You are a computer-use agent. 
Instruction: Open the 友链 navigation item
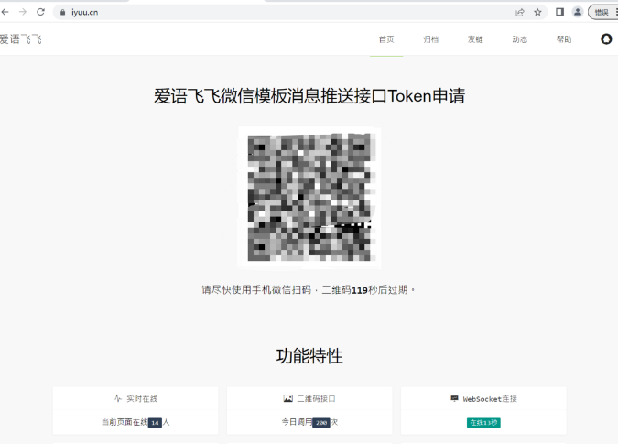475,39
